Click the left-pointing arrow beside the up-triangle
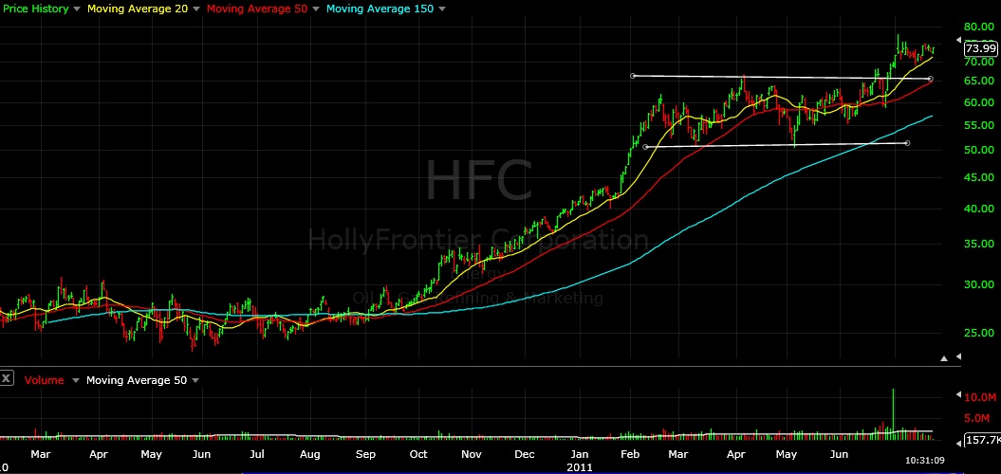1001x474 pixels. [958, 357]
